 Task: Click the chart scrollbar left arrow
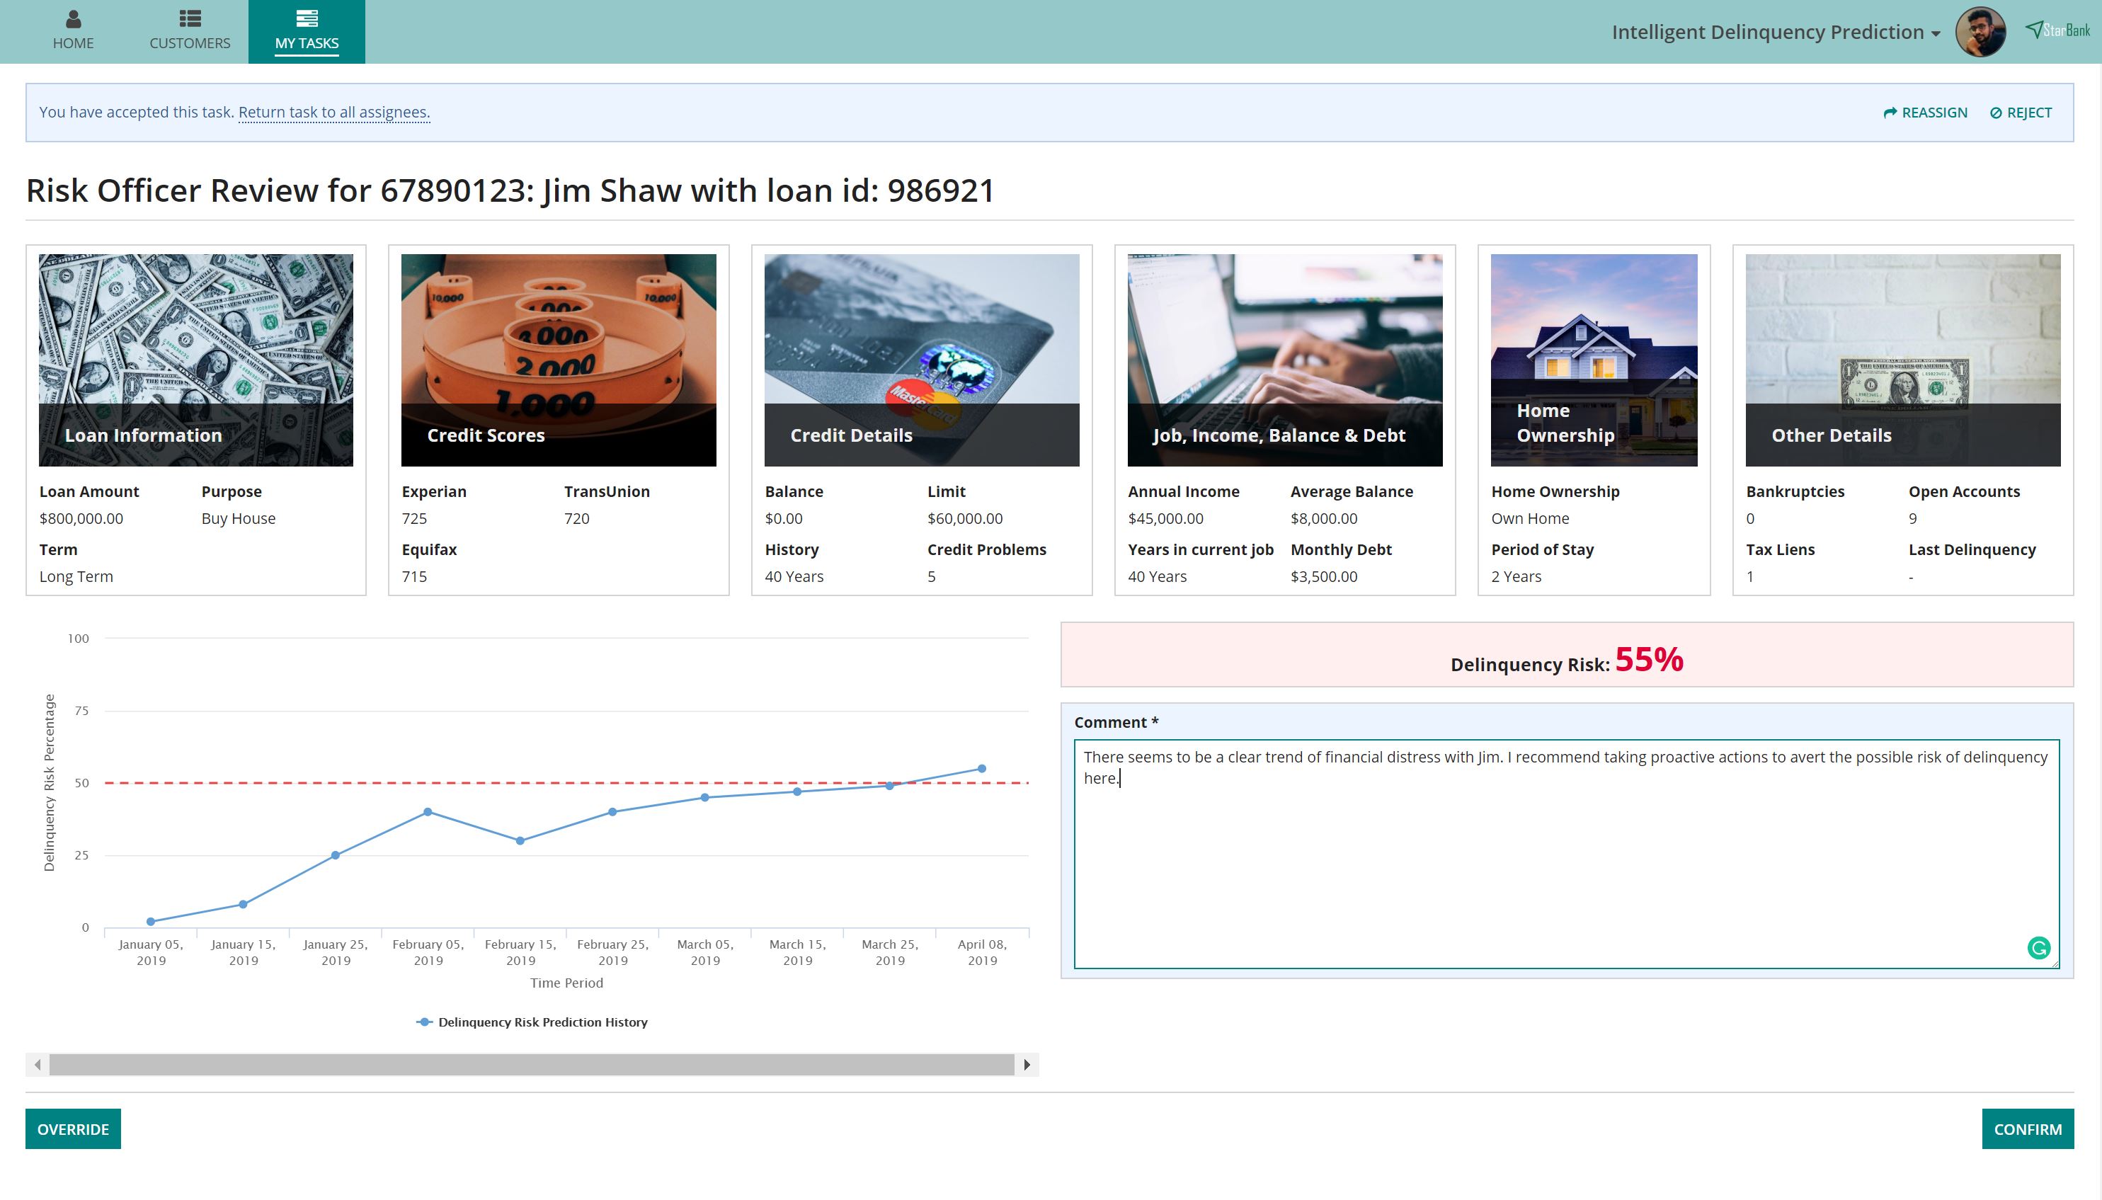37,1065
